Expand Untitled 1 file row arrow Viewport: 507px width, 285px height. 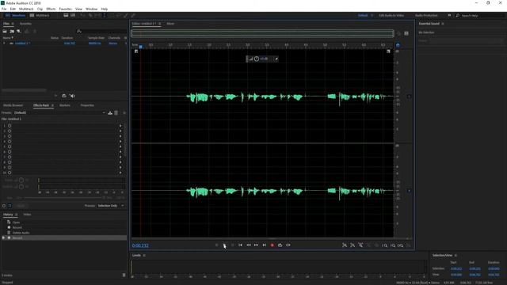4,43
